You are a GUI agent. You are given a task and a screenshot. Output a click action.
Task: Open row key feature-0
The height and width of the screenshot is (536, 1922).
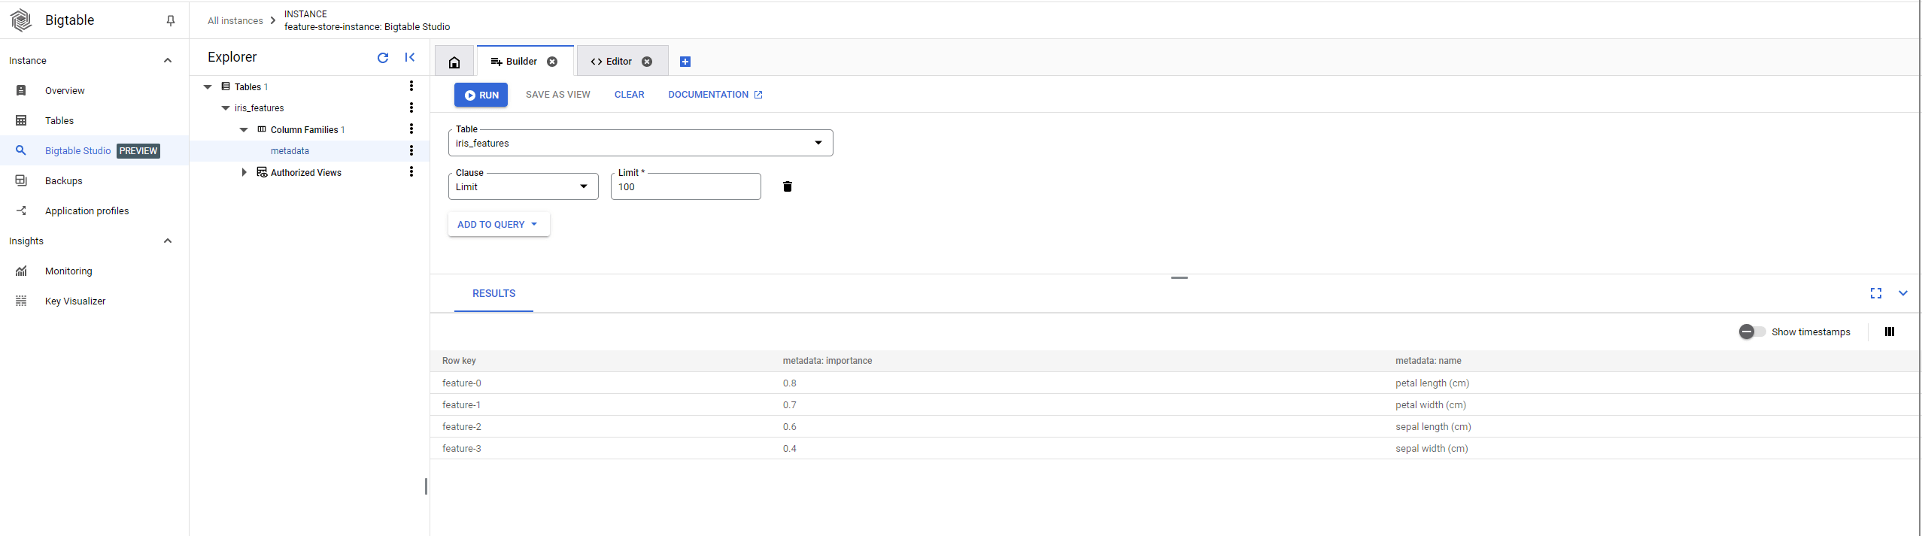click(x=462, y=383)
